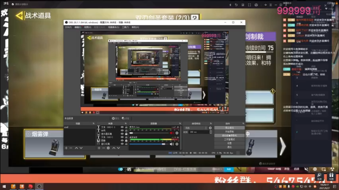This screenshot has width=339, height=190.
Task: Click the lightning bolt icon in the game client top bar
Action: tap(230, 5)
